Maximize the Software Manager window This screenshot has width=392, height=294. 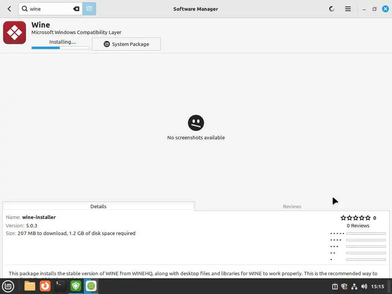point(374,9)
